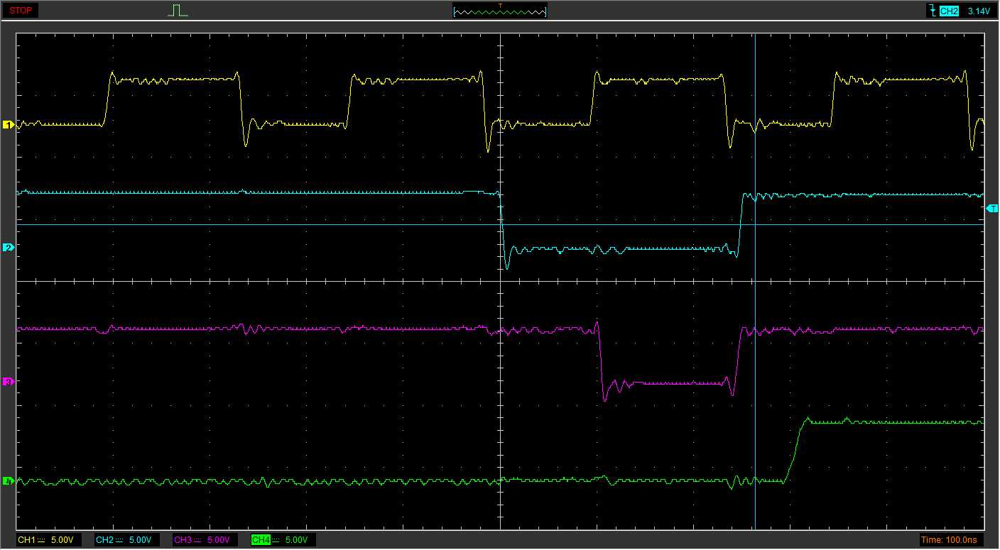Click the CH2 5.00V volts-per-division value

tap(140, 540)
